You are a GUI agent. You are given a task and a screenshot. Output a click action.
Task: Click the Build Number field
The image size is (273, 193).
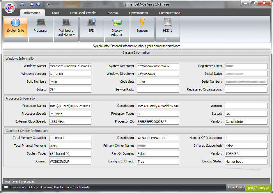(x=70, y=82)
